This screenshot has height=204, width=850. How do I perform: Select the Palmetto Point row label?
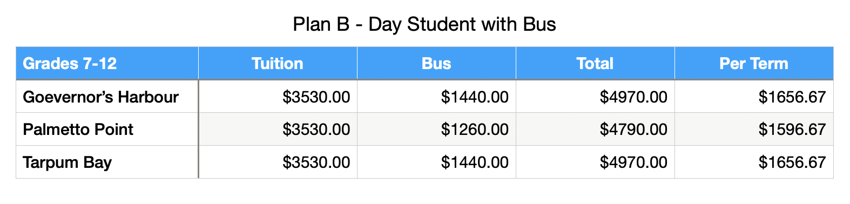pyautogui.click(x=107, y=129)
